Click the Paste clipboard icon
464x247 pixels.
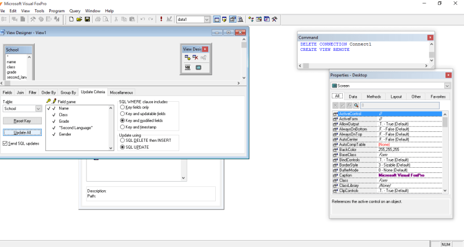[x=132, y=19]
